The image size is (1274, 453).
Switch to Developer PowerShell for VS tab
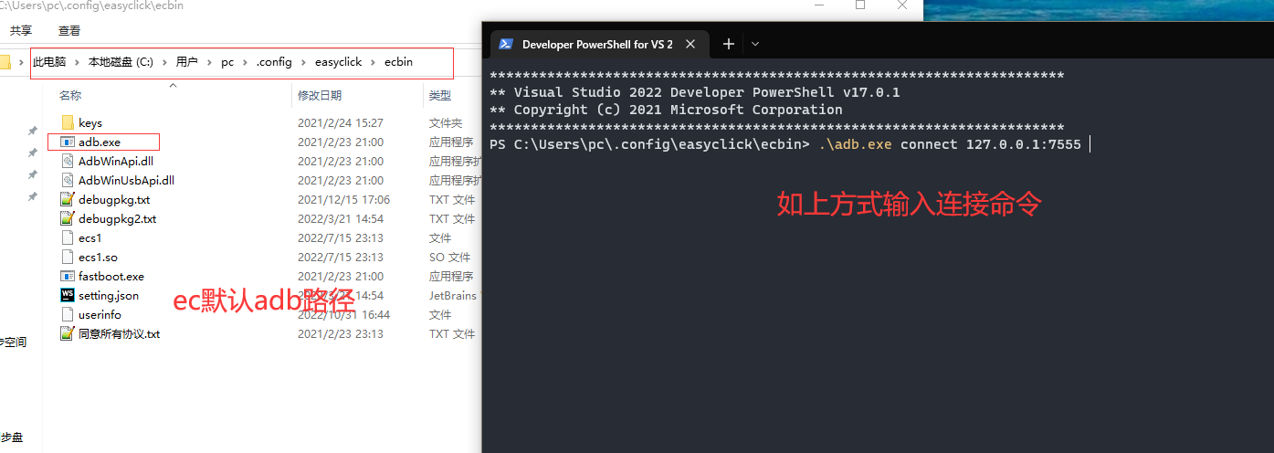click(x=597, y=44)
